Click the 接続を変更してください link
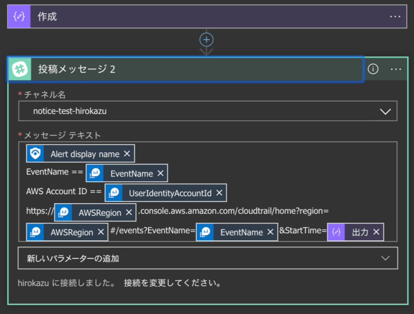414x314 pixels. (172, 283)
